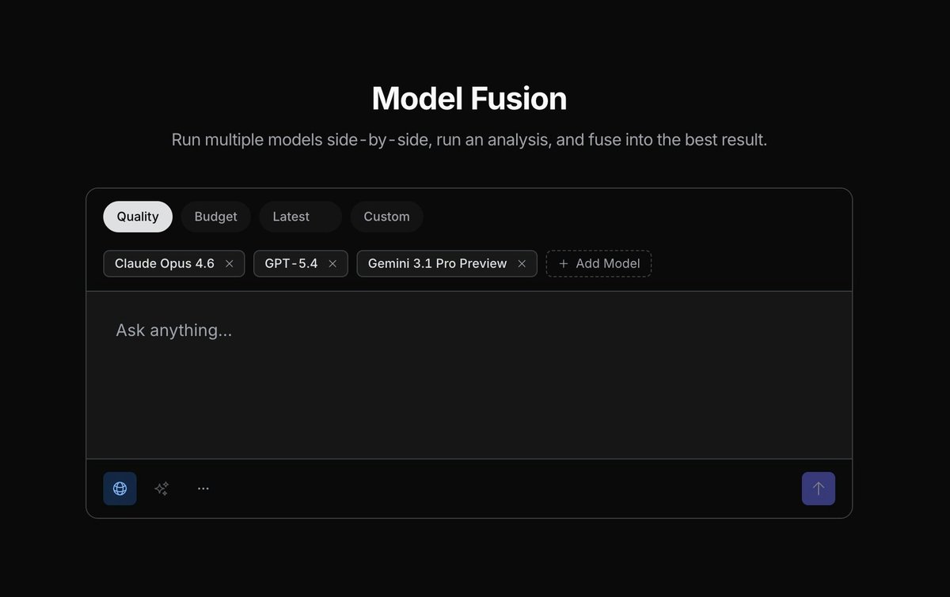
Task: Click the sparkles enhance icon
Action: click(161, 488)
